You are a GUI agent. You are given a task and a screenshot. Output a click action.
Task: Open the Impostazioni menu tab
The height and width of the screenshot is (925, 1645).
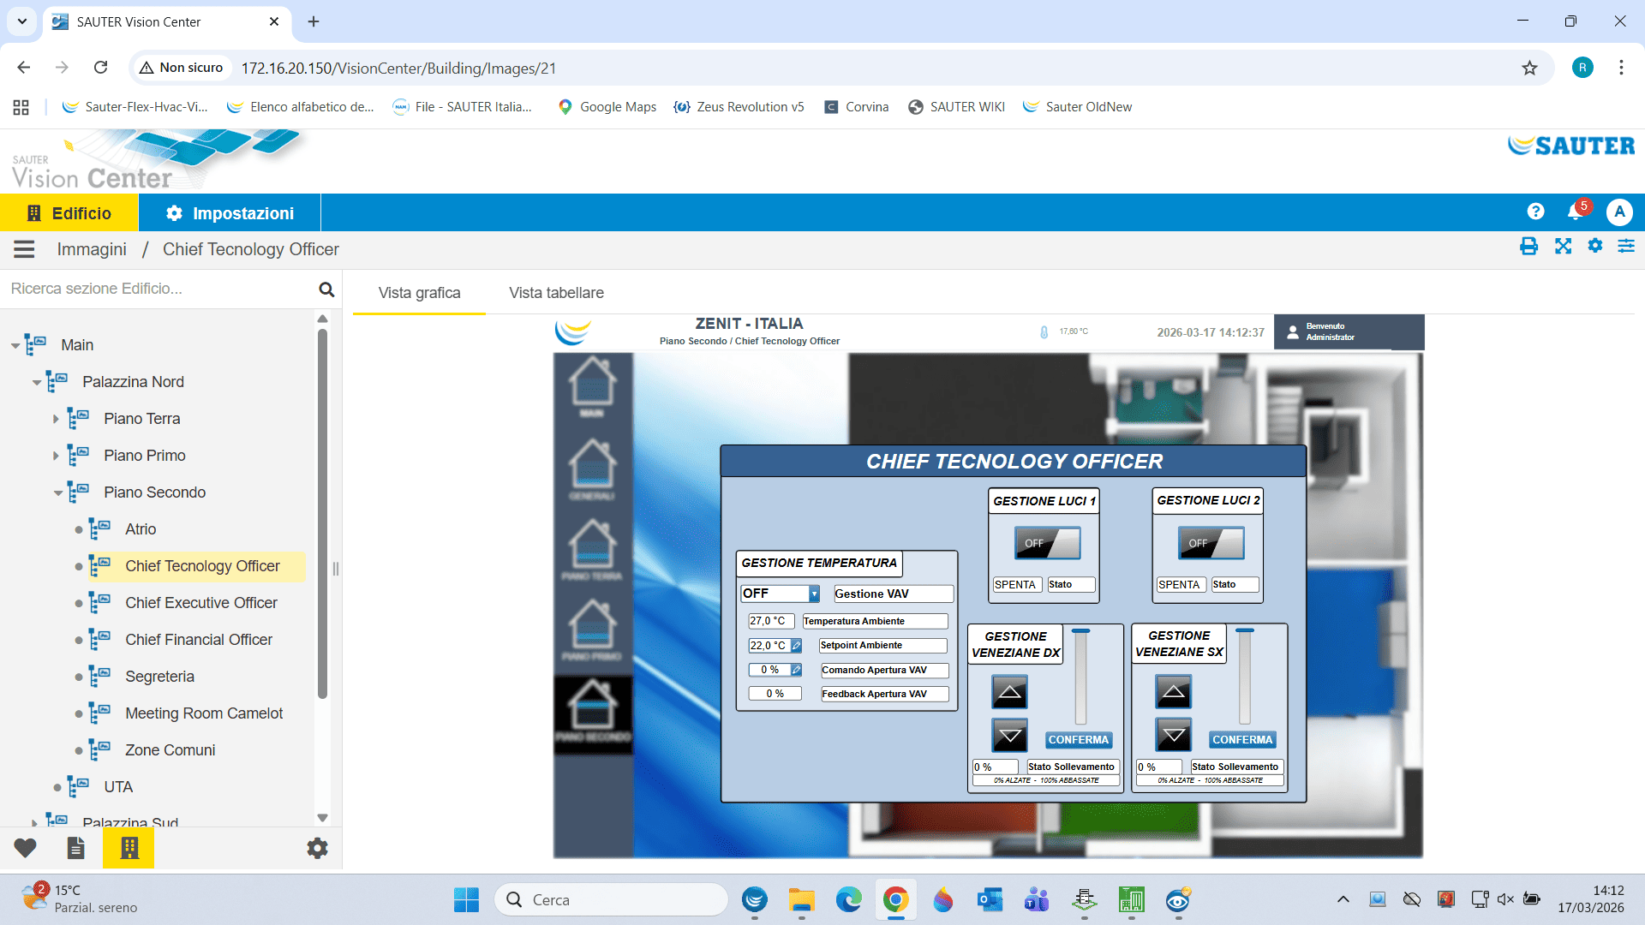click(x=230, y=213)
